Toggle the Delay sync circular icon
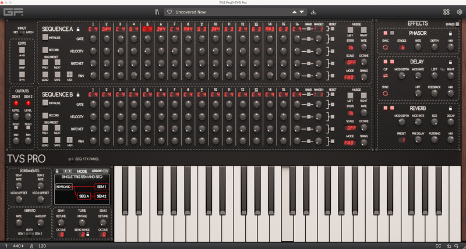 (386, 94)
